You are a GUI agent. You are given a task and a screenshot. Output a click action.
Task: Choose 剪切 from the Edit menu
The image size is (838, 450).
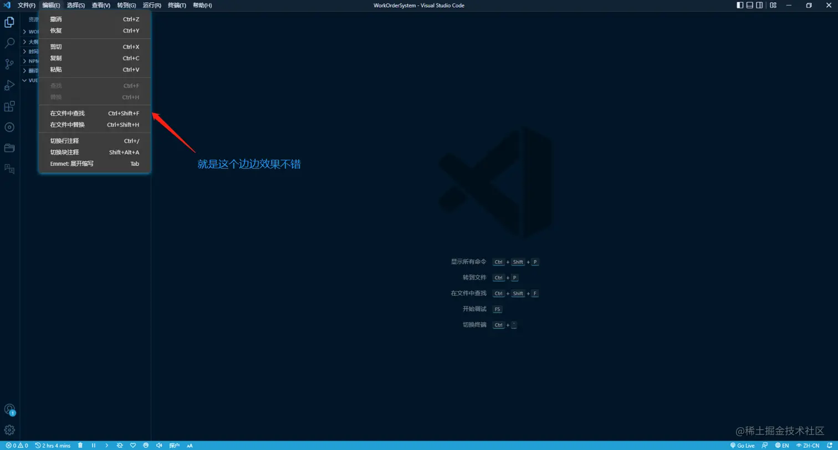pyautogui.click(x=95, y=47)
